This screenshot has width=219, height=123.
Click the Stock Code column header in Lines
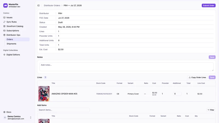[x=101, y=83]
